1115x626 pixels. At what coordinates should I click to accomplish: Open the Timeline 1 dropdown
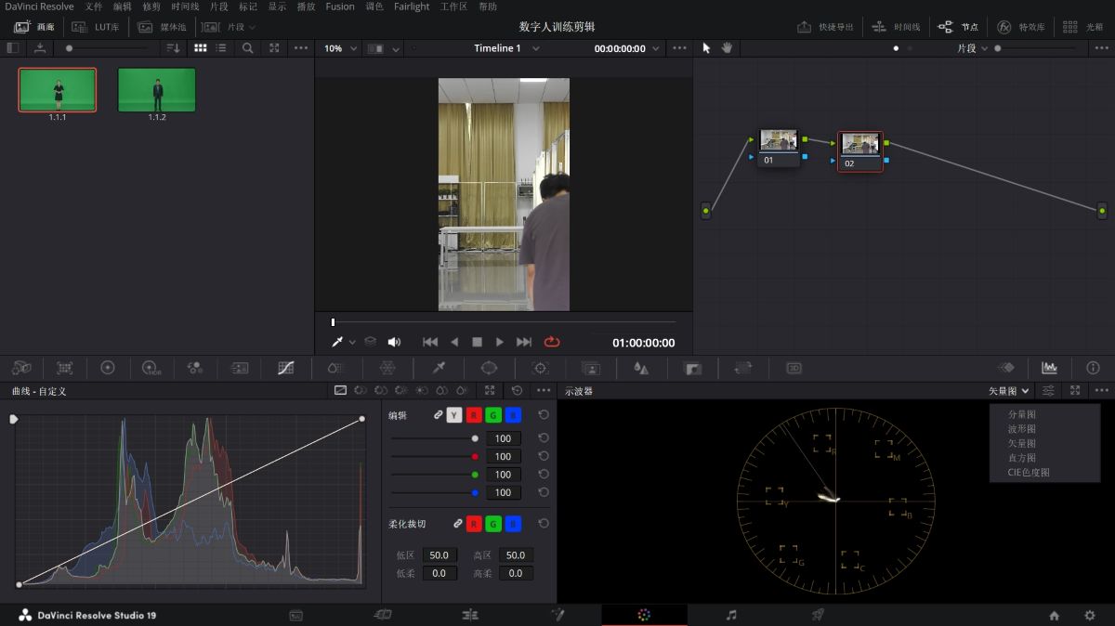[506, 48]
